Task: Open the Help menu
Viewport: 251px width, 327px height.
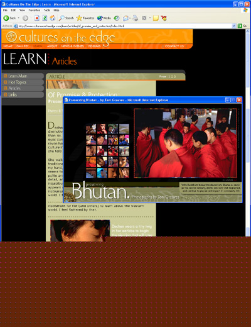Action: [56, 10]
